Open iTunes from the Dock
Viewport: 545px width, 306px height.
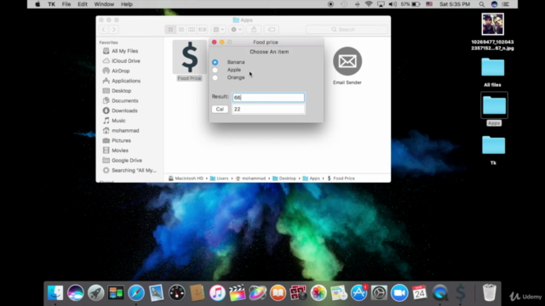pyautogui.click(x=217, y=292)
